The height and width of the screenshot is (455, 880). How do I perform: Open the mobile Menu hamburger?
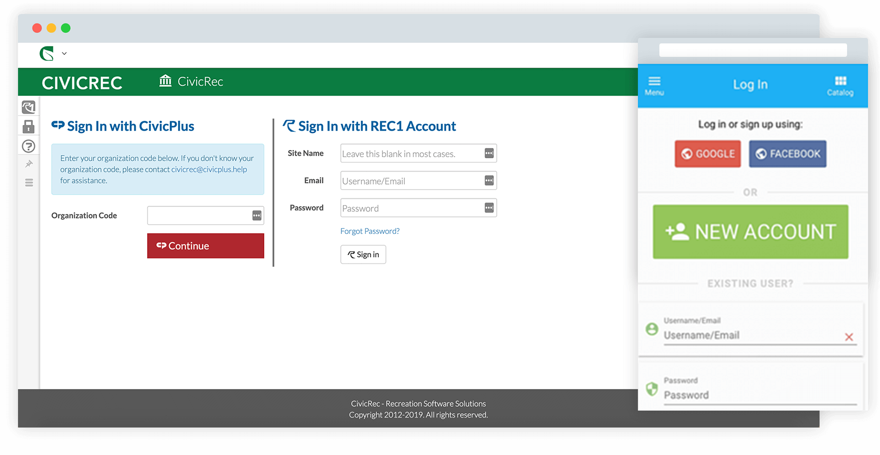[x=654, y=86]
